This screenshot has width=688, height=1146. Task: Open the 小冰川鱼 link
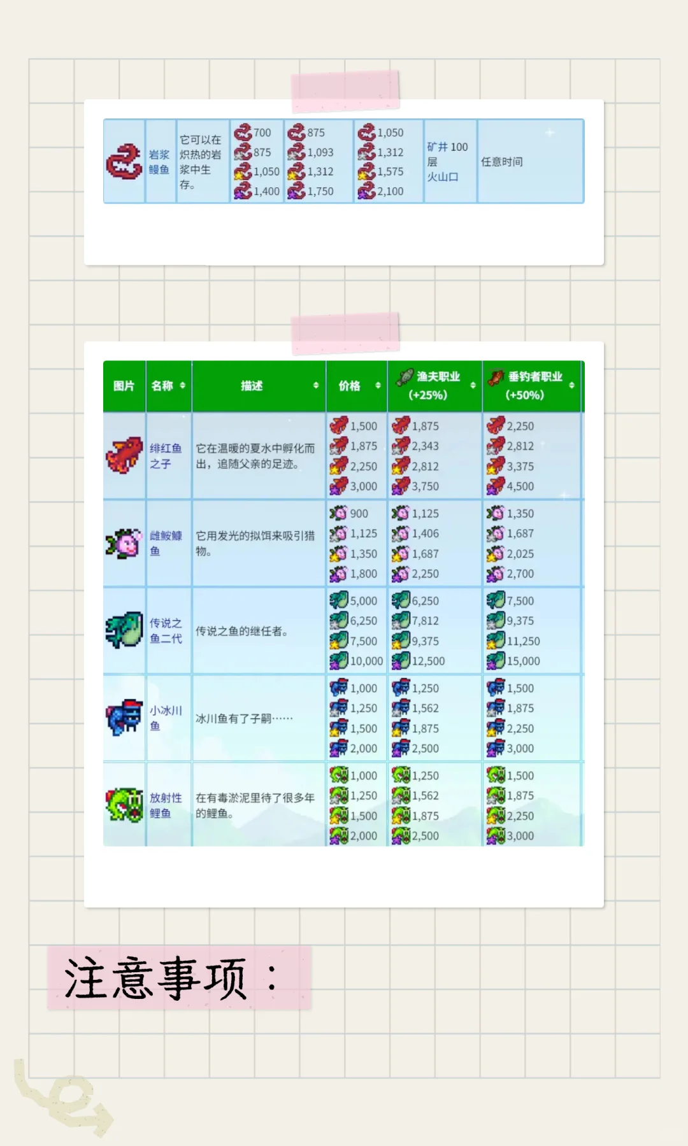(x=166, y=718)
